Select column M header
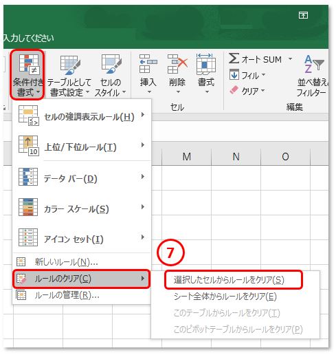The height and width of the screenshot is (355, 336). [187, 157]
